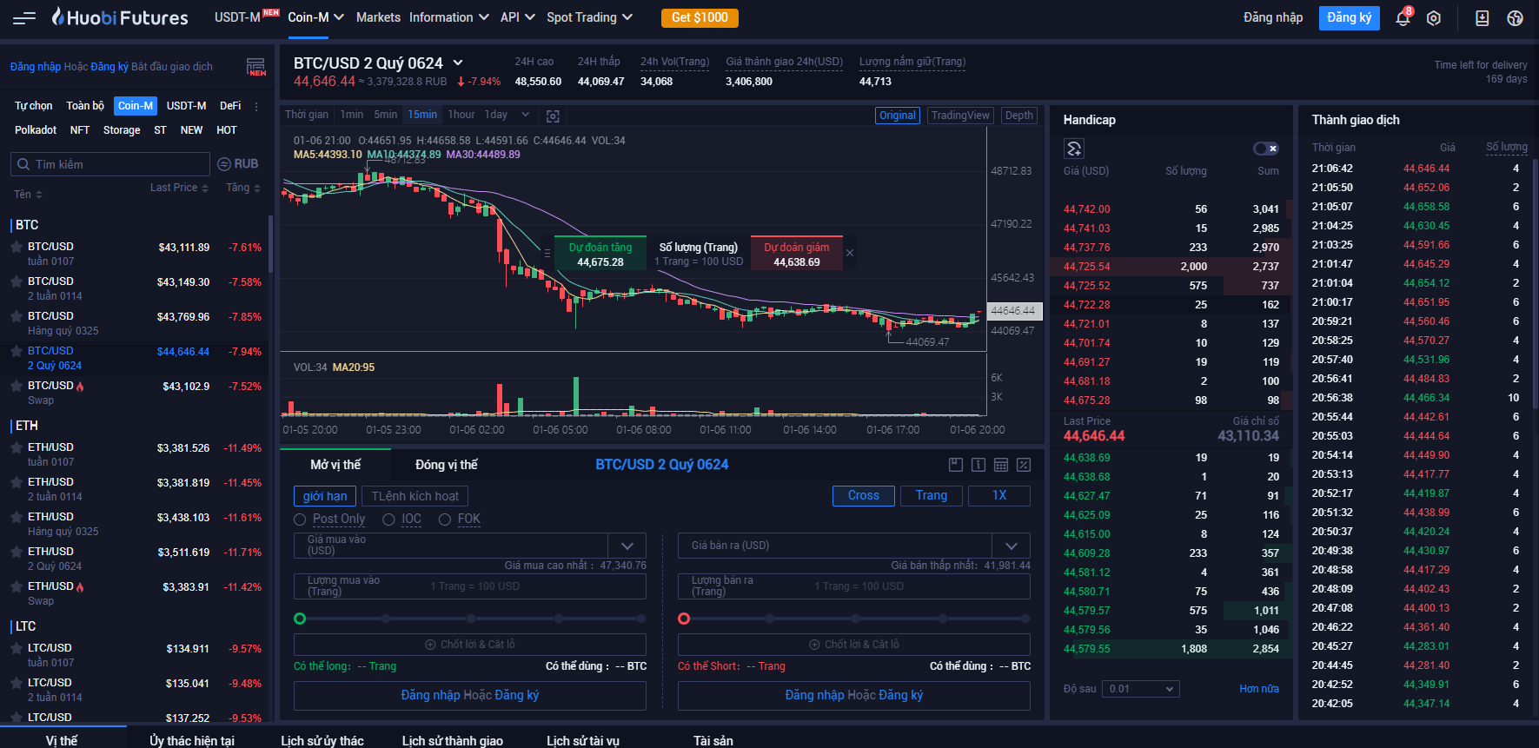Image resolution: width=1539 pixels, height=748 pixels.
Task: Close the price prediction popup
Action: 850,253
